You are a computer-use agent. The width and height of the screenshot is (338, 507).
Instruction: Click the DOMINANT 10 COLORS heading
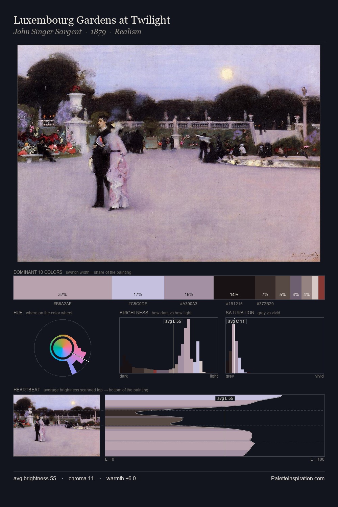click(x=38, y=272)
